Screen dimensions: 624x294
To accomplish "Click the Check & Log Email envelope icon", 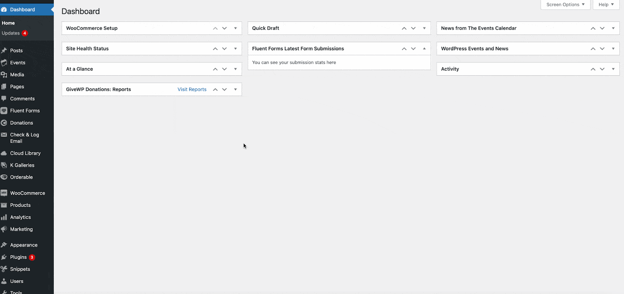I will tap(4, 135).
